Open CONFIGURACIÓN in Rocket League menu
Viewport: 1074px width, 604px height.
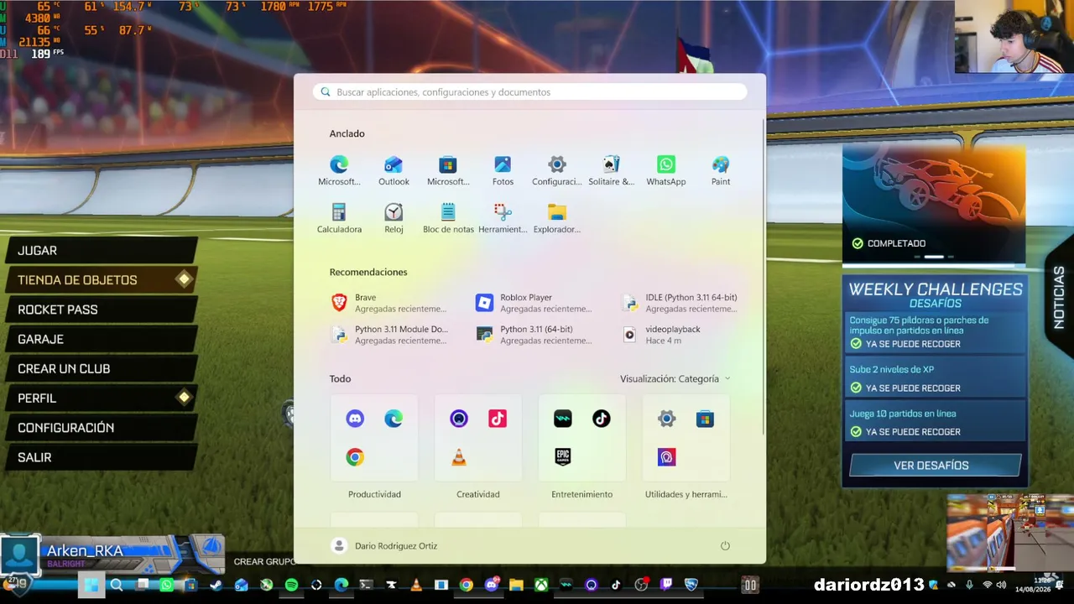click(x=101, y=428)
